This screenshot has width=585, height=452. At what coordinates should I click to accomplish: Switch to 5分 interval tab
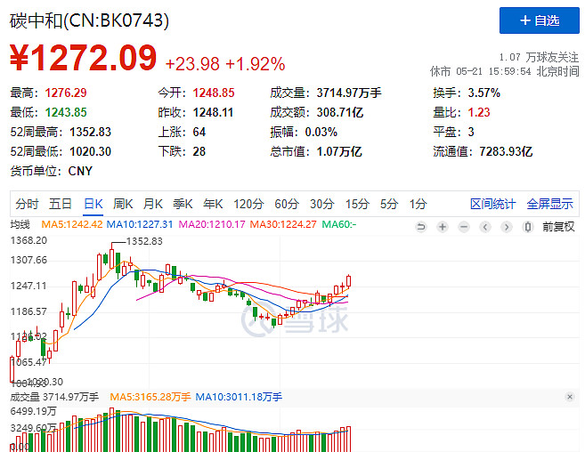(x=389, y=204)
